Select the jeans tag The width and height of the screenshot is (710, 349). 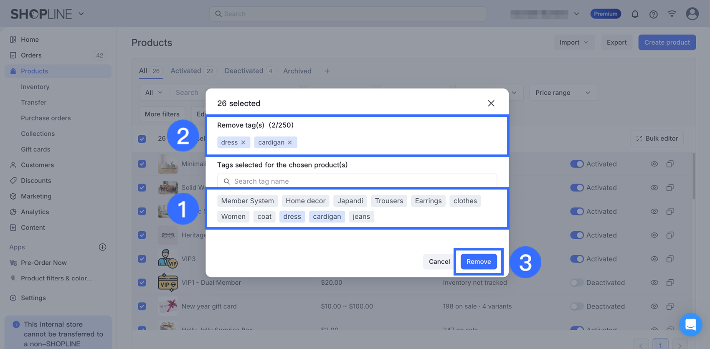coord(361,217)
